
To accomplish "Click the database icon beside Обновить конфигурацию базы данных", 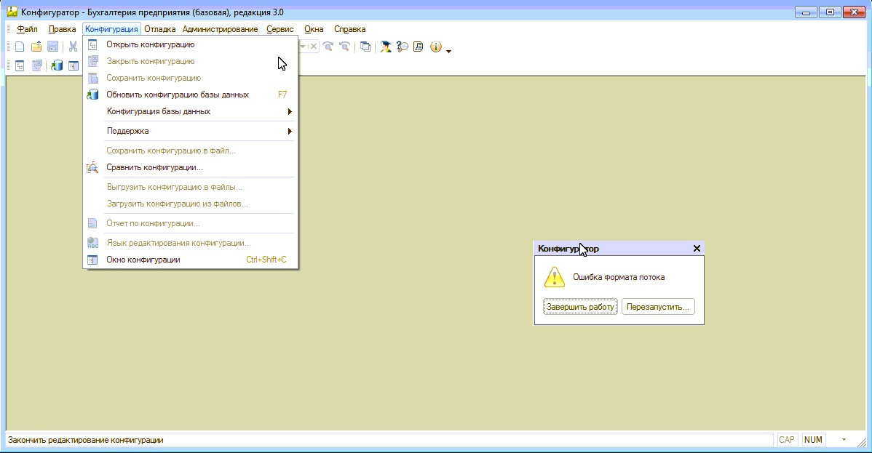I will point(93,95).
